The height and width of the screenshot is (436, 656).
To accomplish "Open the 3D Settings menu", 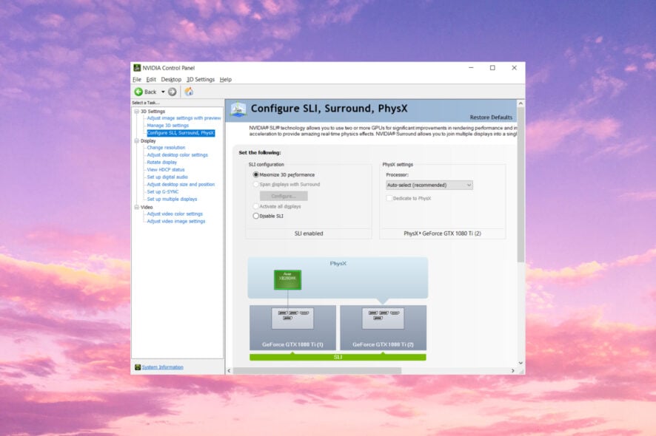I will click(201, 79).
